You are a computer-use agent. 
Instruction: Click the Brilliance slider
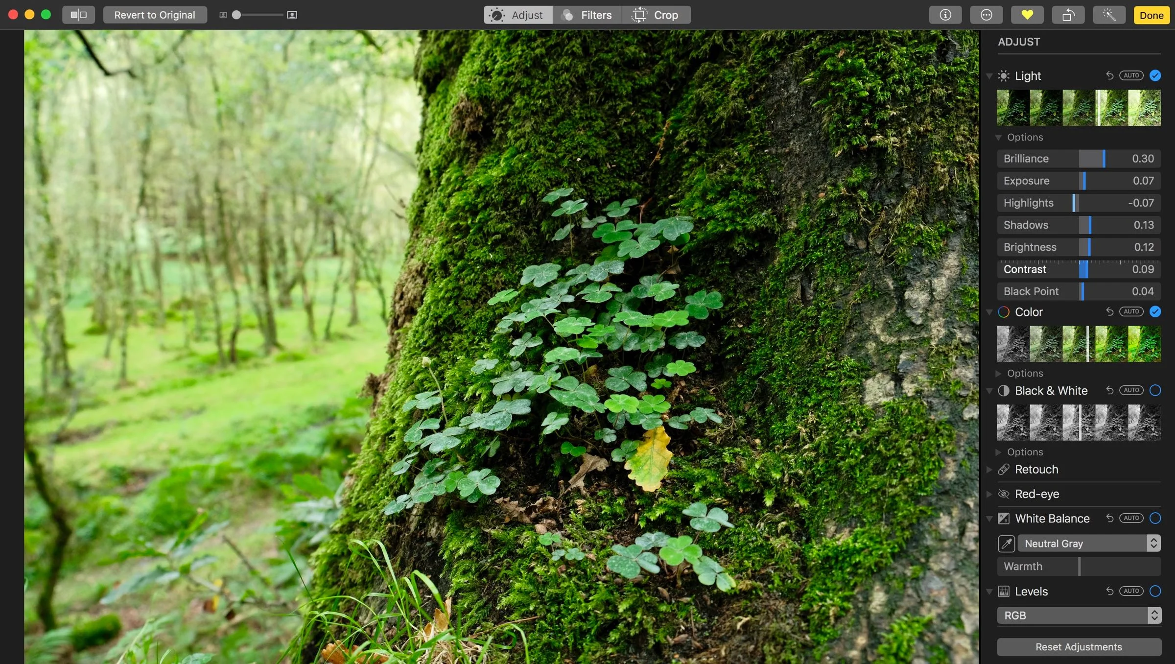pos(1079,159)
